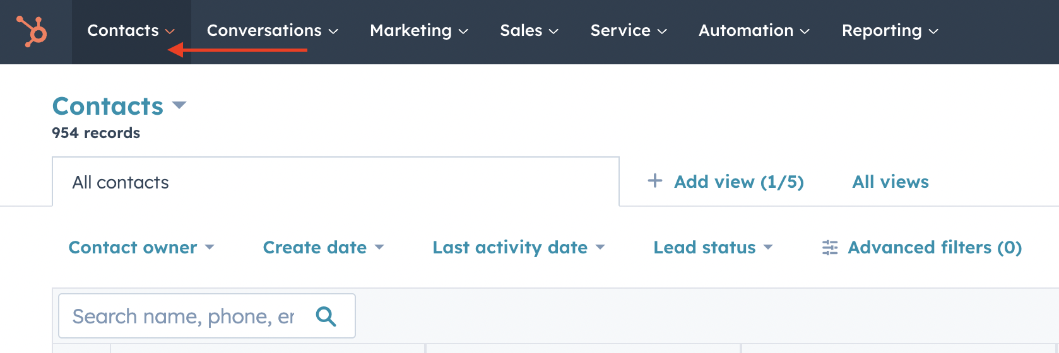Click the Search name, phone field
The image size is (1059, 353).
pyautogui.click(x=183, y=316)
